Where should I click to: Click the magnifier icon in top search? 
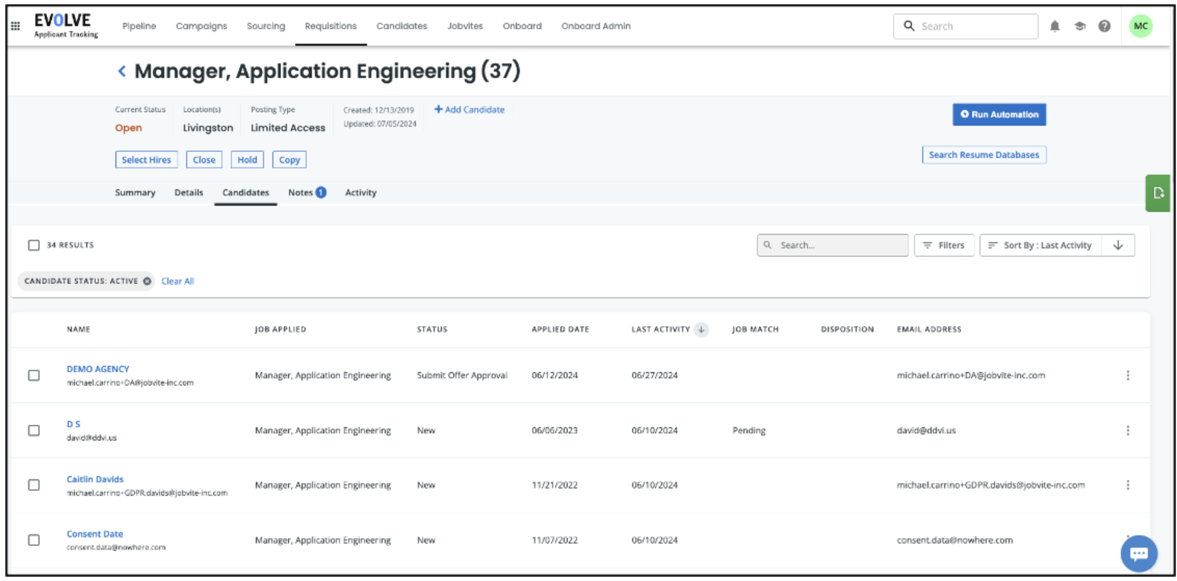[x=909, y=26]
